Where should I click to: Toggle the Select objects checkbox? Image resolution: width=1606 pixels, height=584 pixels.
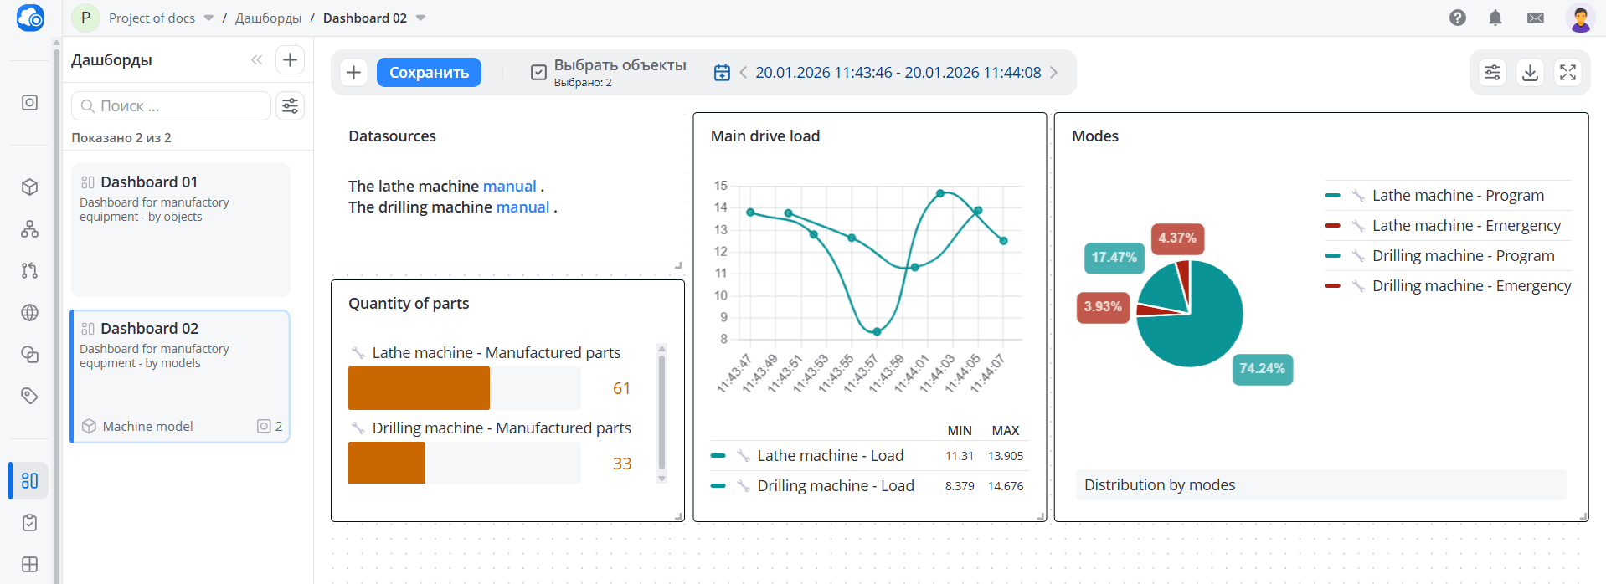pos(538,73)
